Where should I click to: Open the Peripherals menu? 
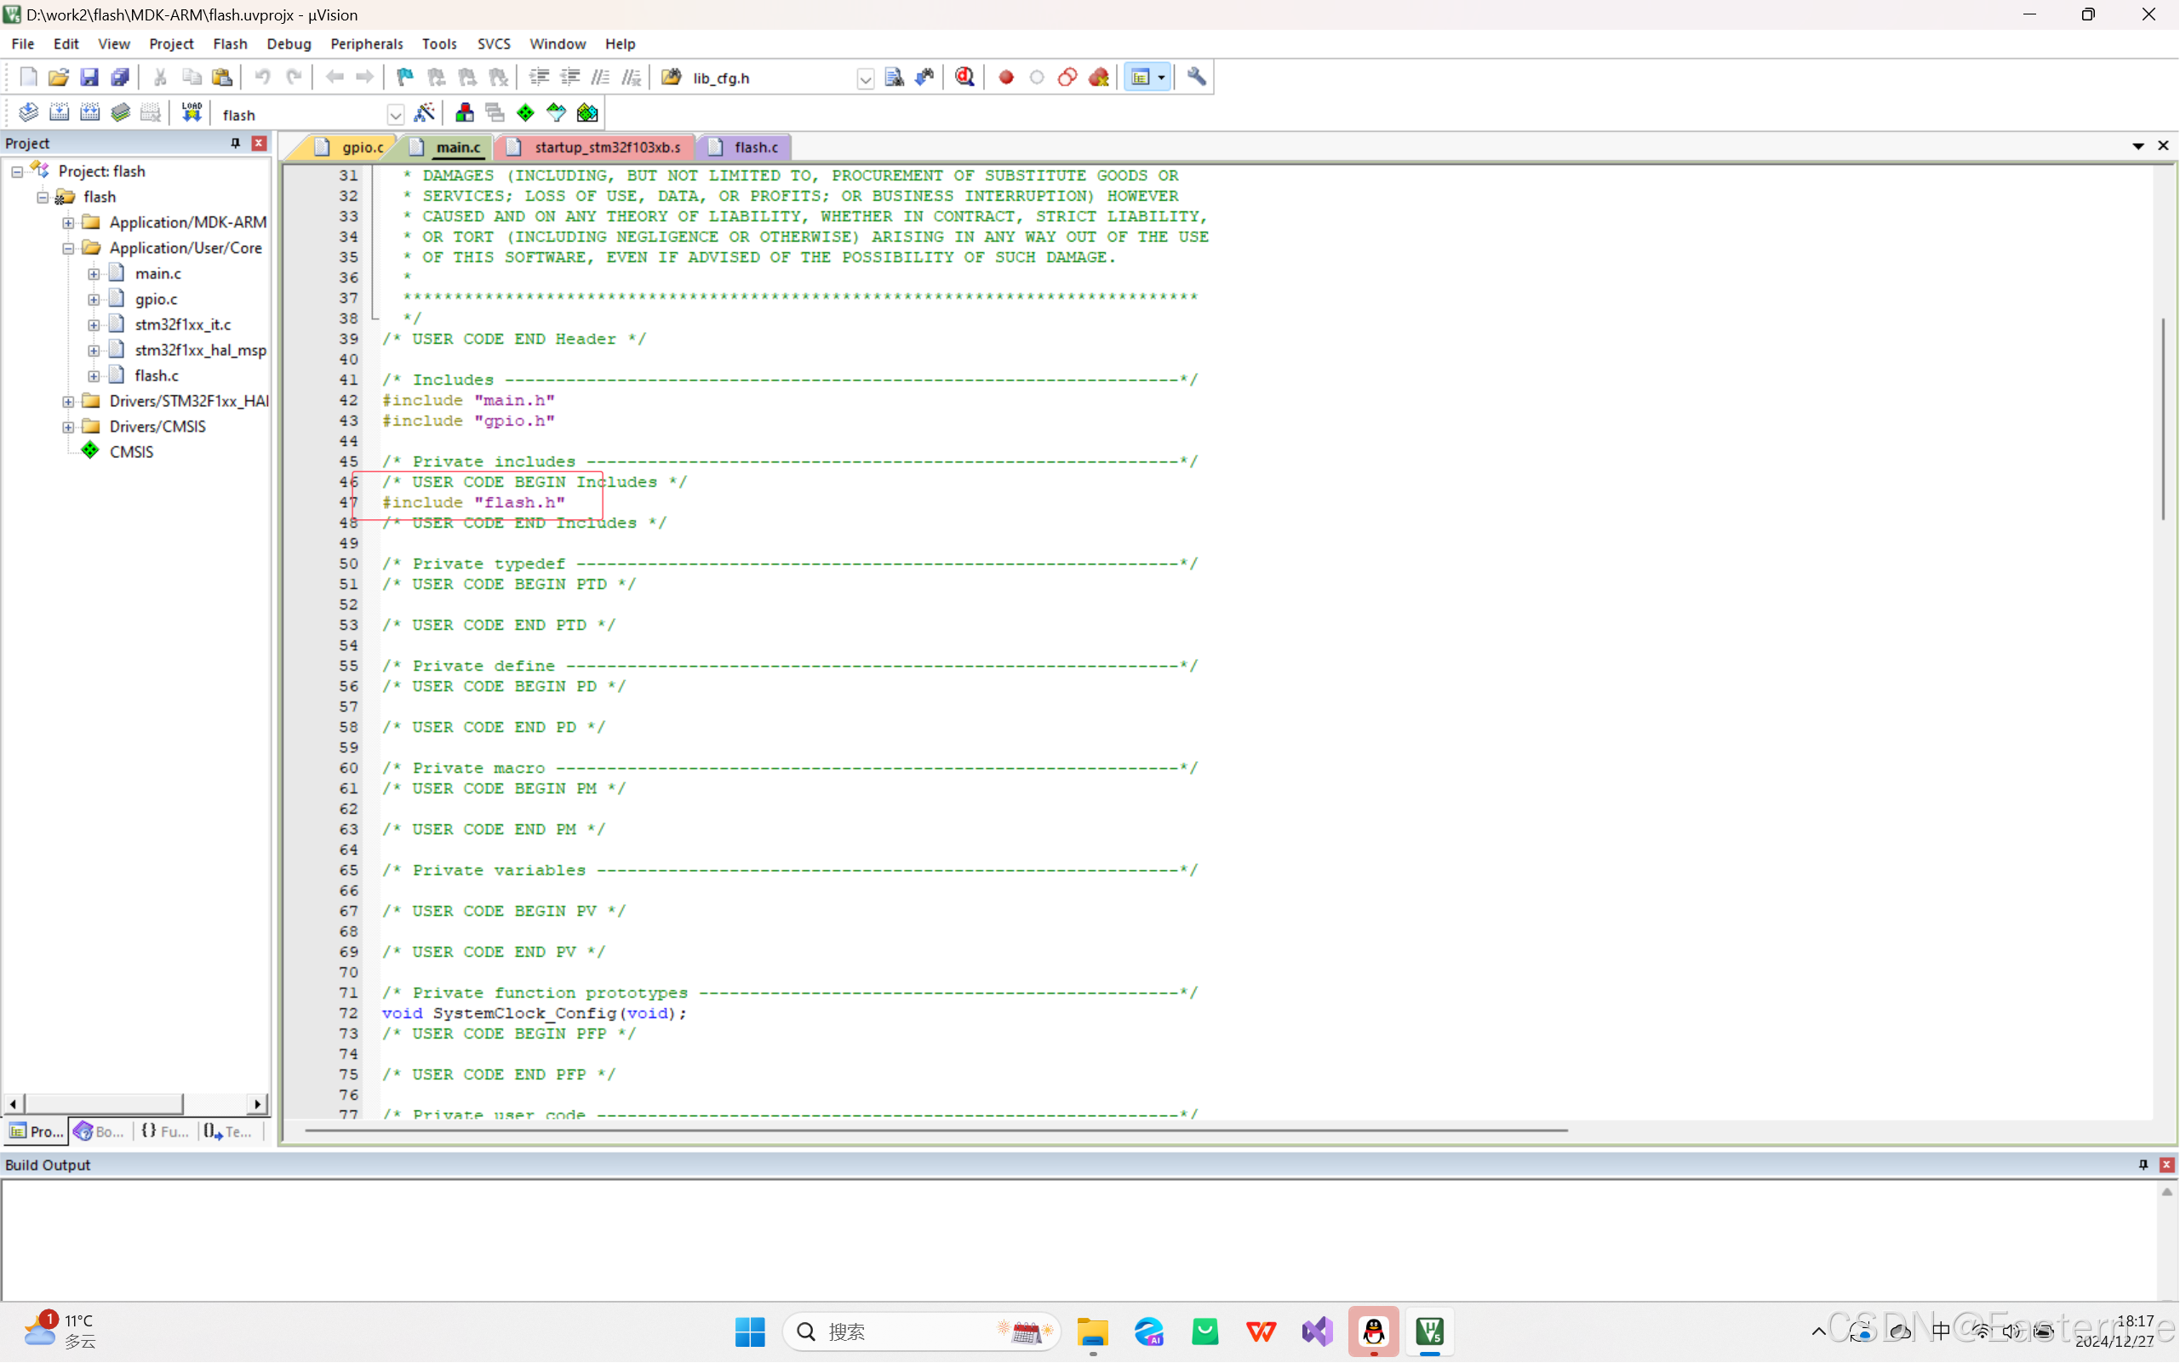pyautogui.click(x=366, y=43)
